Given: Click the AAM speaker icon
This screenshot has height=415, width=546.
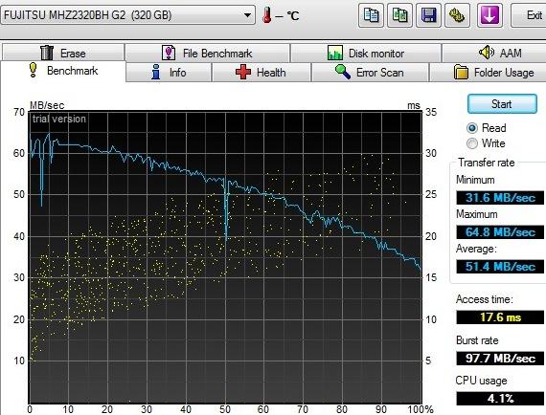Looking at the screenshot, I should click(486, 53).
